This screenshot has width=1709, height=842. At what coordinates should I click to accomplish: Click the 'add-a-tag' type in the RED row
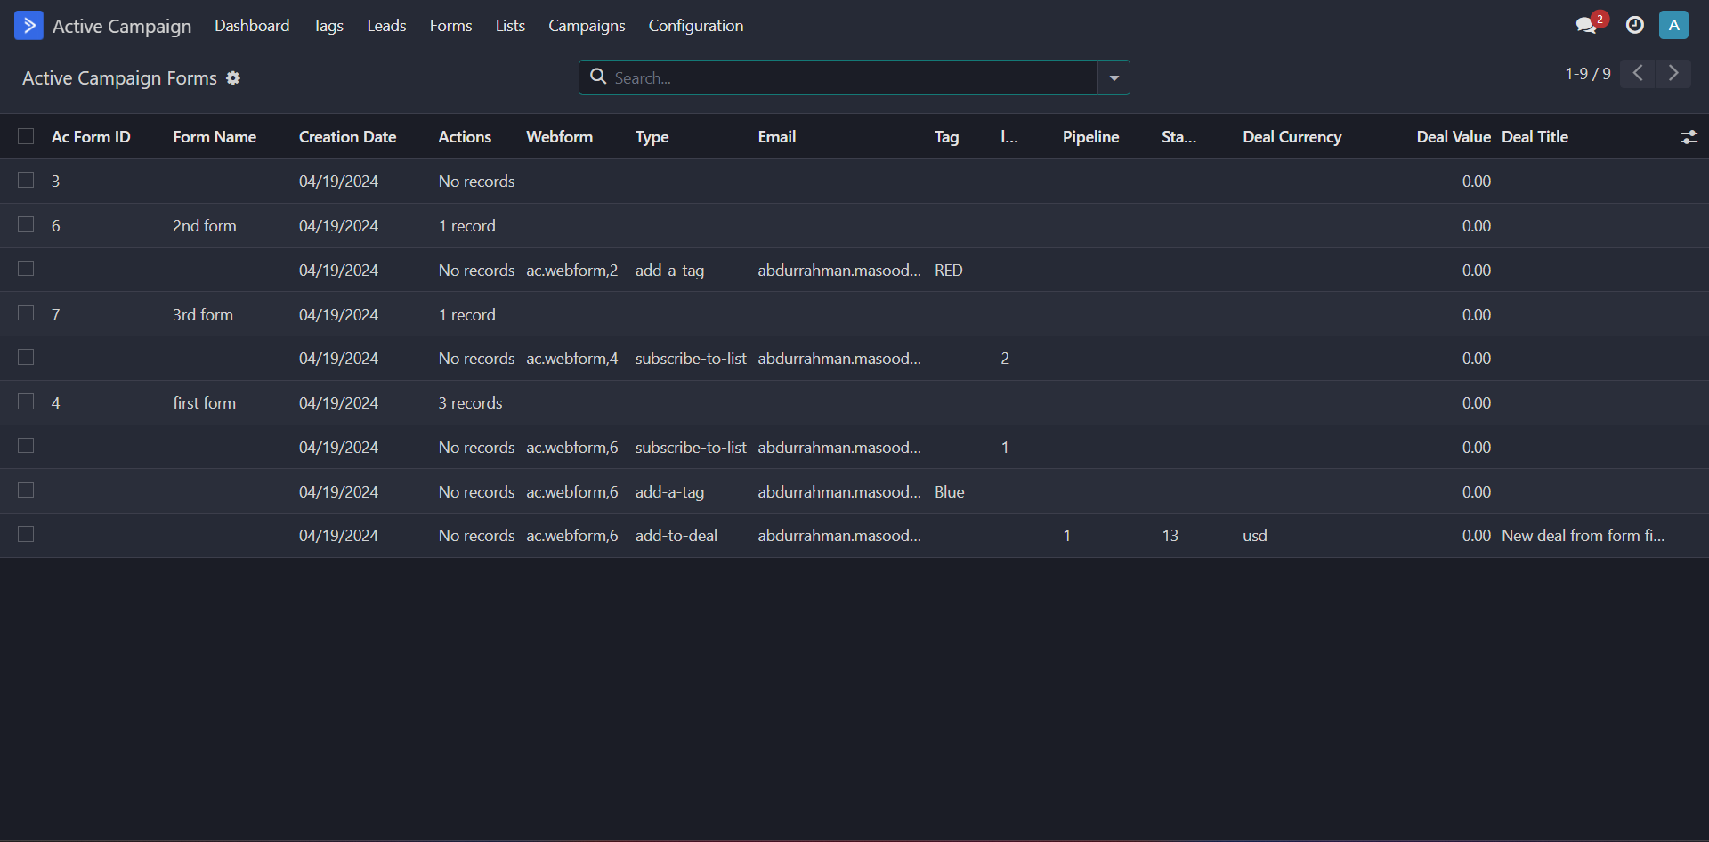[669, 271]
